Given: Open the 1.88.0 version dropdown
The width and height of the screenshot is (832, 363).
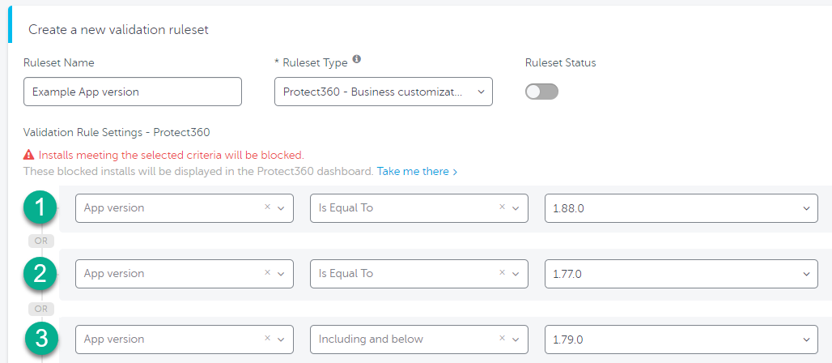Looking at the screenshot, I should (681, 207).
